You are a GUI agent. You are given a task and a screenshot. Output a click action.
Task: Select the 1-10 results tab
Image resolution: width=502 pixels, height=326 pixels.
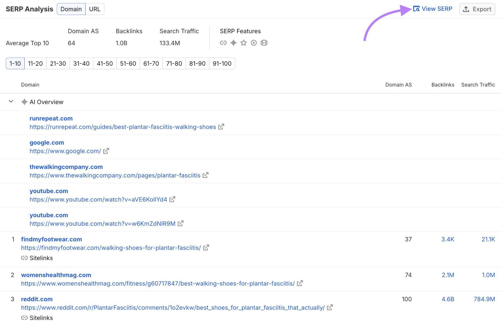(15, 63)
